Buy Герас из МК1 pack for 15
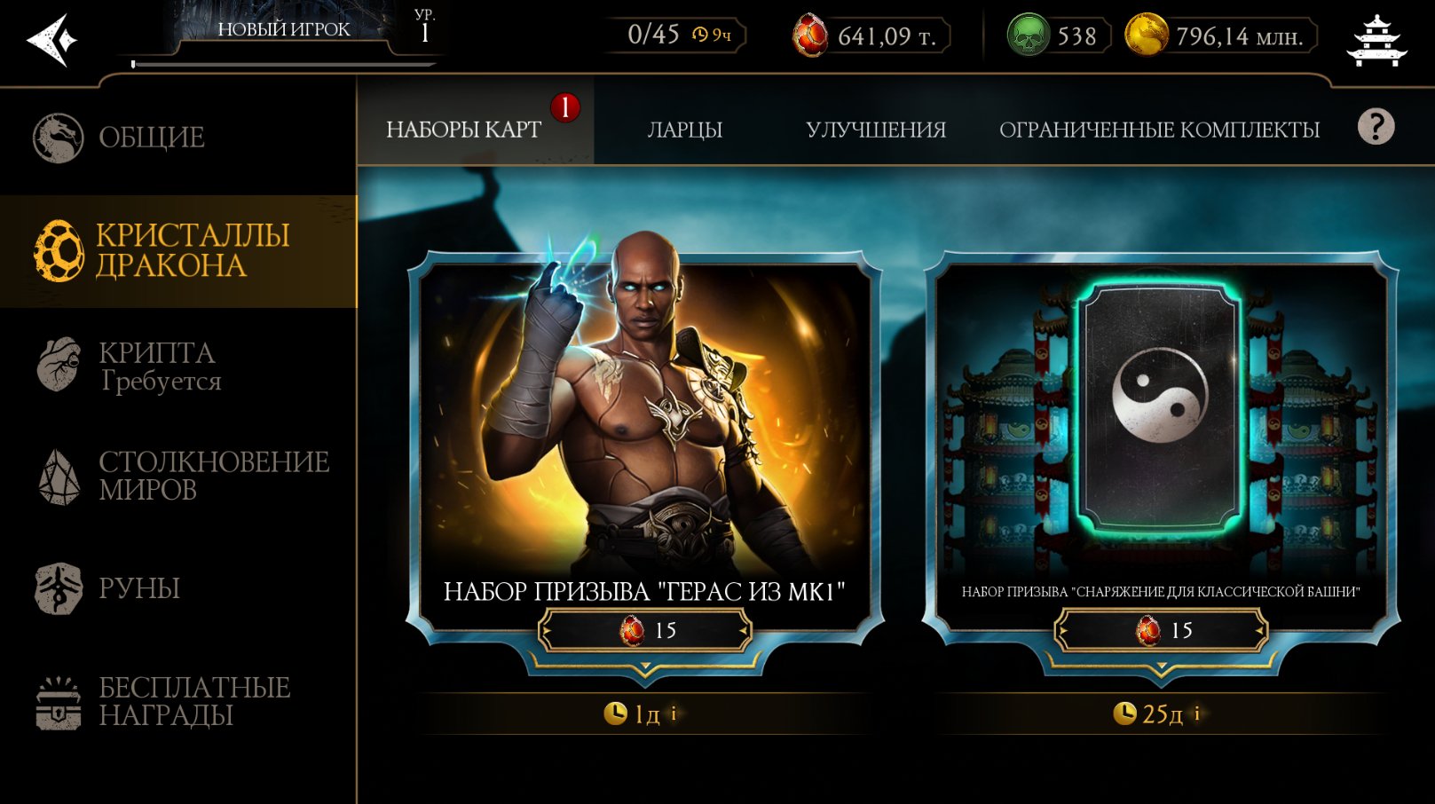The height and width of the screenshot is (804, 1435). pos(645,630)
